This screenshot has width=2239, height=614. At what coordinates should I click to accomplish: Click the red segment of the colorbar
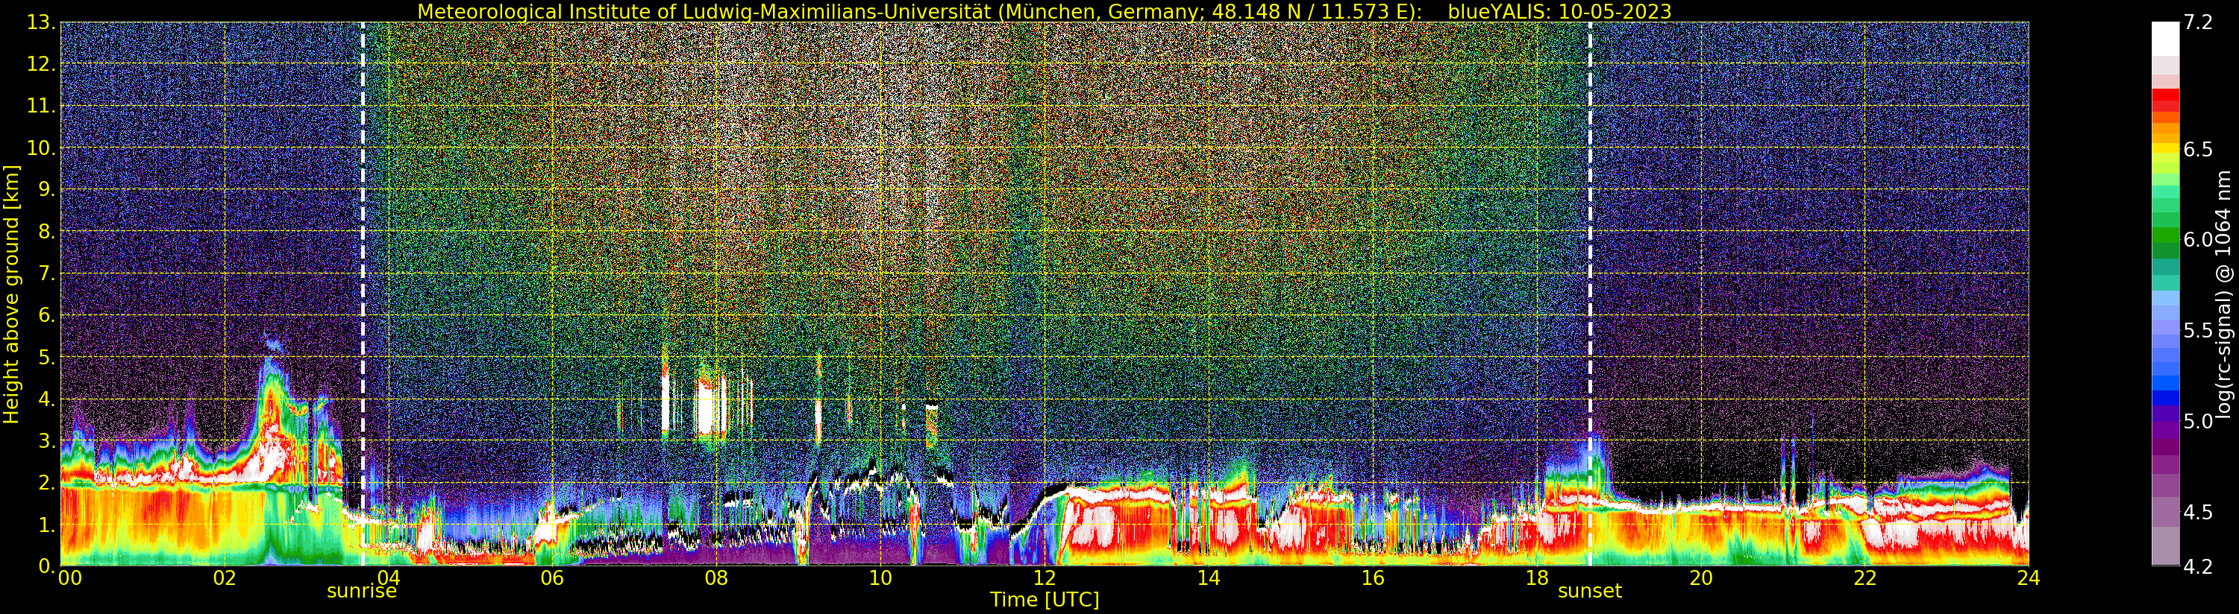pos(2165,95)
